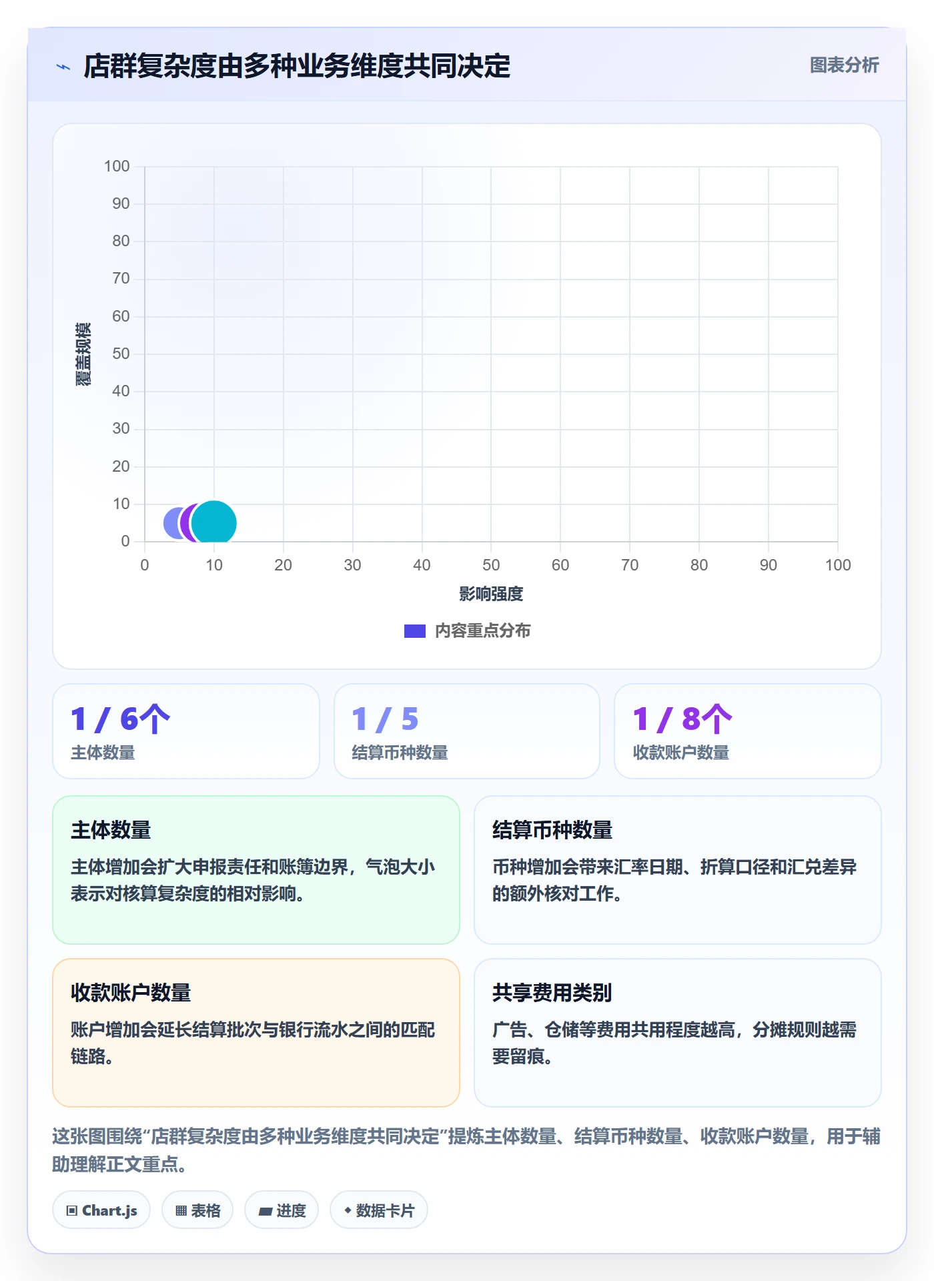Select the cyan bubble on the chart

(214, 523)
